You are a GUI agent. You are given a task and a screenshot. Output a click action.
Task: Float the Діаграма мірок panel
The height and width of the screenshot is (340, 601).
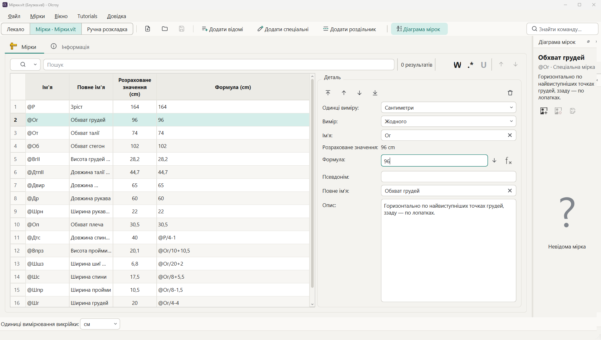[x=588, y=42]
